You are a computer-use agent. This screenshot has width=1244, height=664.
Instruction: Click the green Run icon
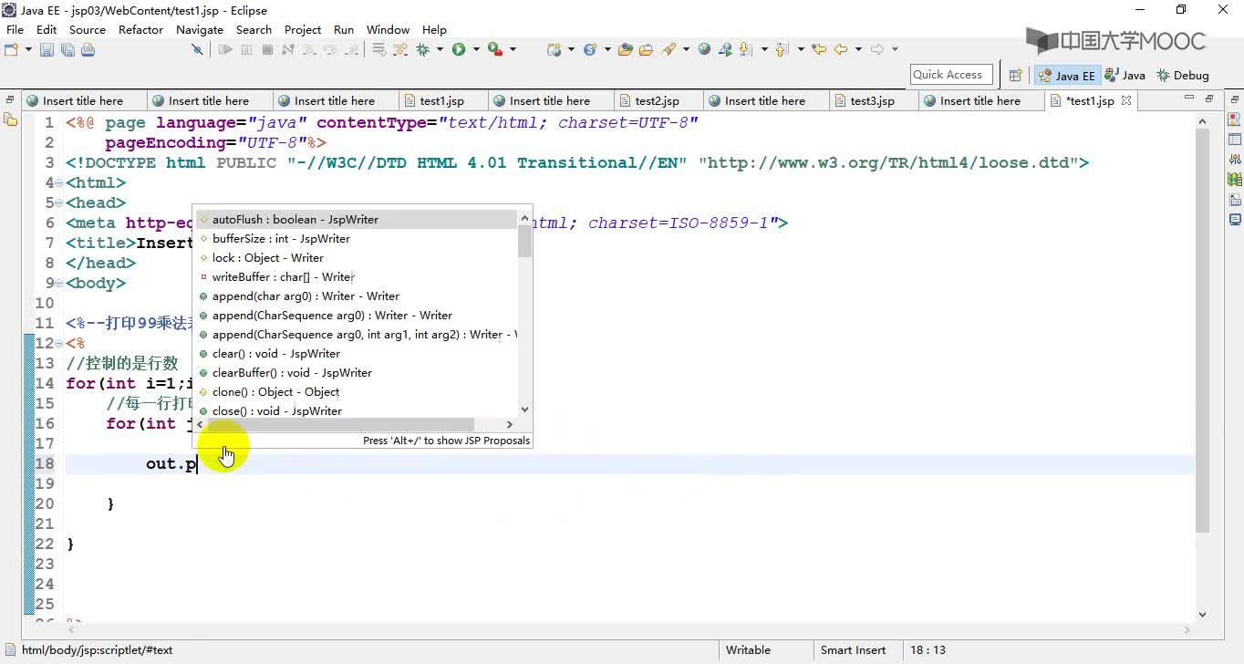[x=459, y=49]
